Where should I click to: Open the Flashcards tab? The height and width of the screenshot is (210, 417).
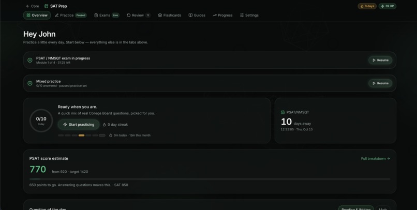170,15
